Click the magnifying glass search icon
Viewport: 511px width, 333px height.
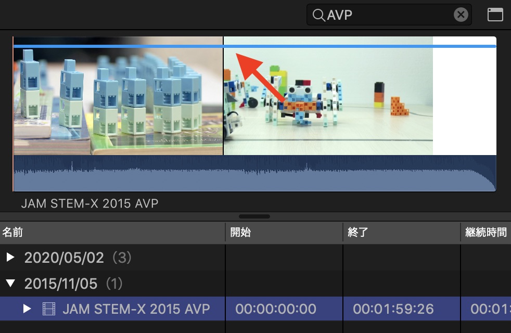click(318, 15)
